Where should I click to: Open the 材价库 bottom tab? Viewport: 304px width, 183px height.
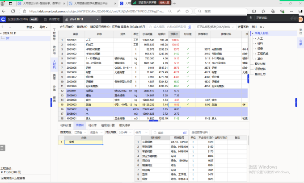[x=93, y=126]
